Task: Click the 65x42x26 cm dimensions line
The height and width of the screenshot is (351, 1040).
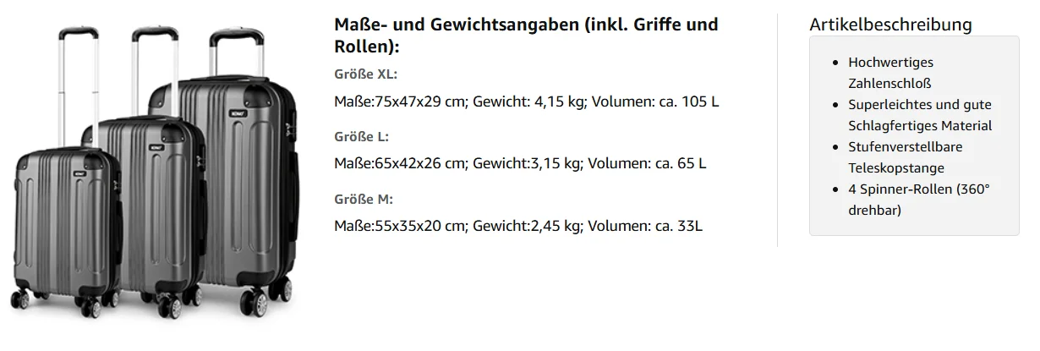Action: click(520, 163)
